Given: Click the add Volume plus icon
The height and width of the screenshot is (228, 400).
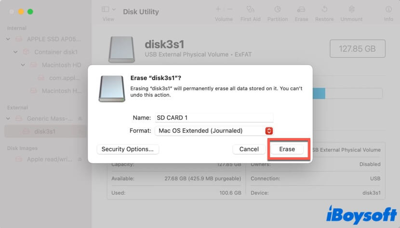Looking at the screenshot, I should click(x=218, y=9).
